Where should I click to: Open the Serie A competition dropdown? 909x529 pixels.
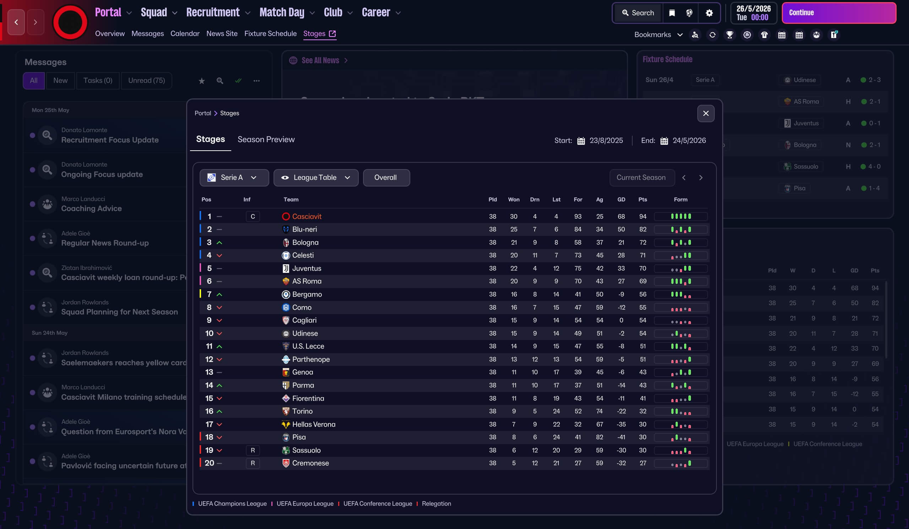point(234,178)
